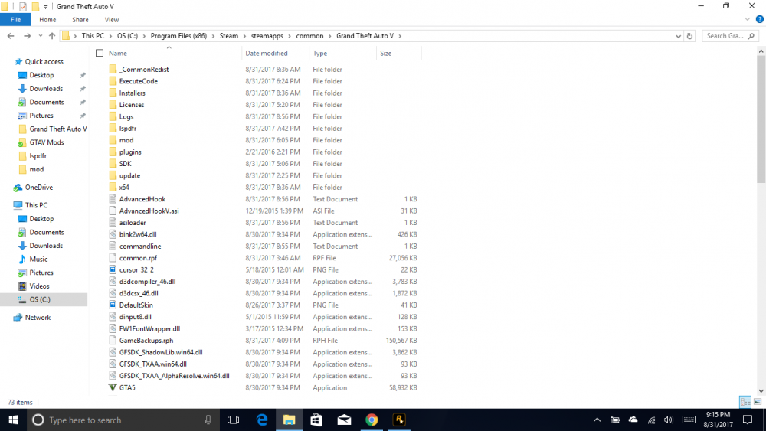This screenshot has height=431, width=766.
Task: Open the File ribbon tab
Action: point(15,20)
